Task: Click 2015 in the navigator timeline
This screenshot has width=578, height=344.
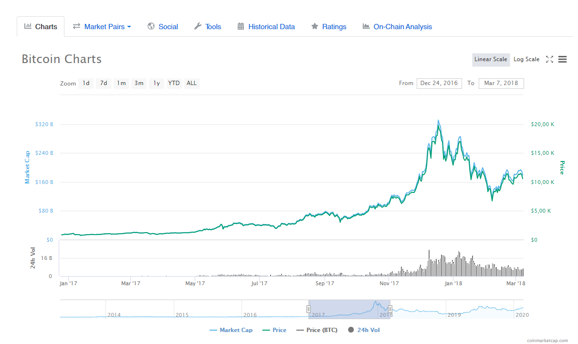Action: click(182, 315)
